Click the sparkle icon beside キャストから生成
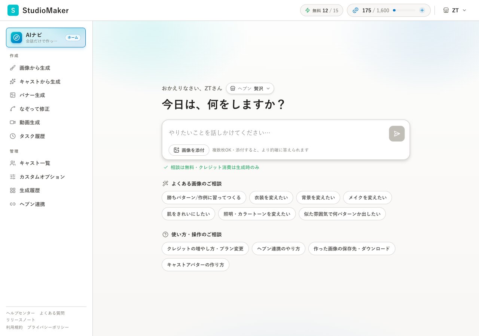 pos(13,81)
